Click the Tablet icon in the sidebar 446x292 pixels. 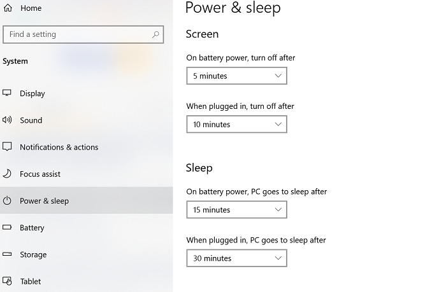(x=8, y=281)
